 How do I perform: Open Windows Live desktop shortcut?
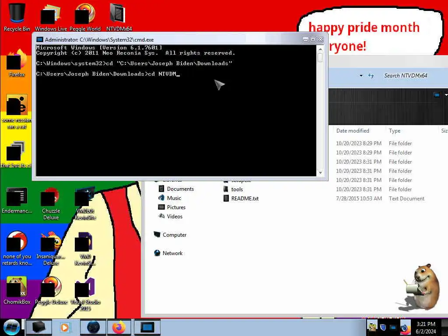(x=51, y=17)
